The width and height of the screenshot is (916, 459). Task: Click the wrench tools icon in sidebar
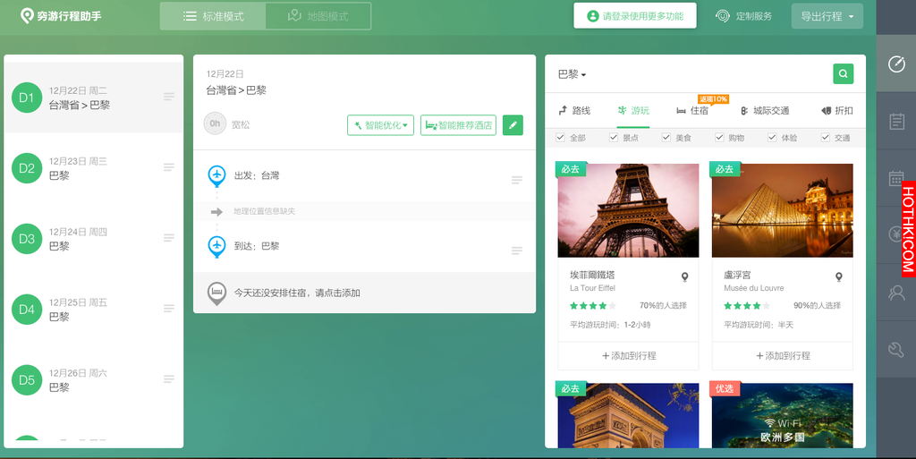pos(896,349)
